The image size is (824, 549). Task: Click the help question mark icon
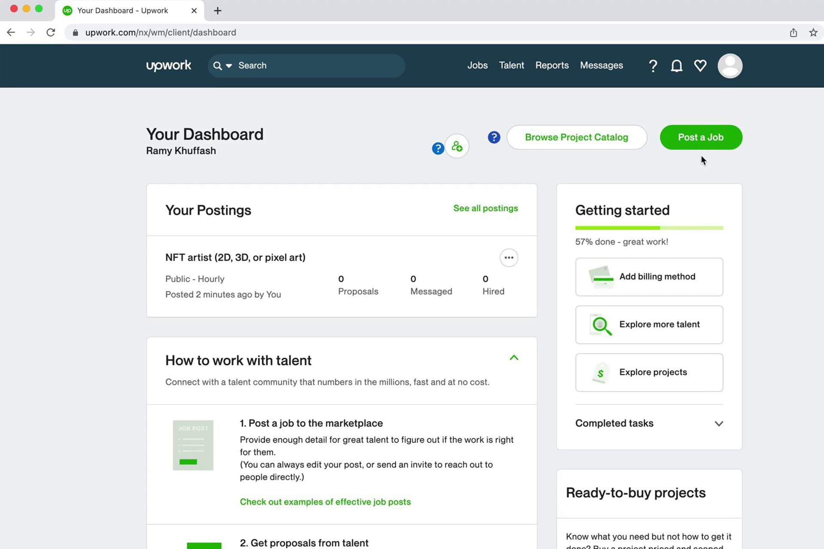[x=653, y=66]
